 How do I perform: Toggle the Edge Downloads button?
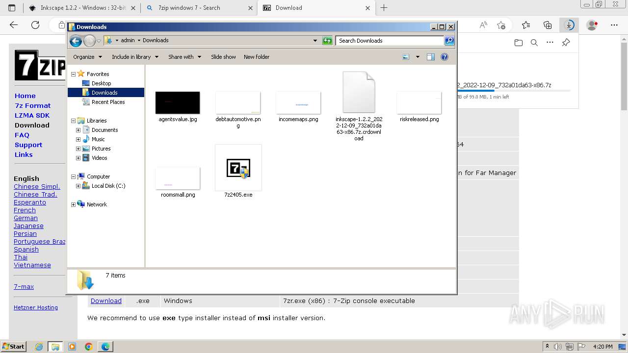(x=569, y=25)
